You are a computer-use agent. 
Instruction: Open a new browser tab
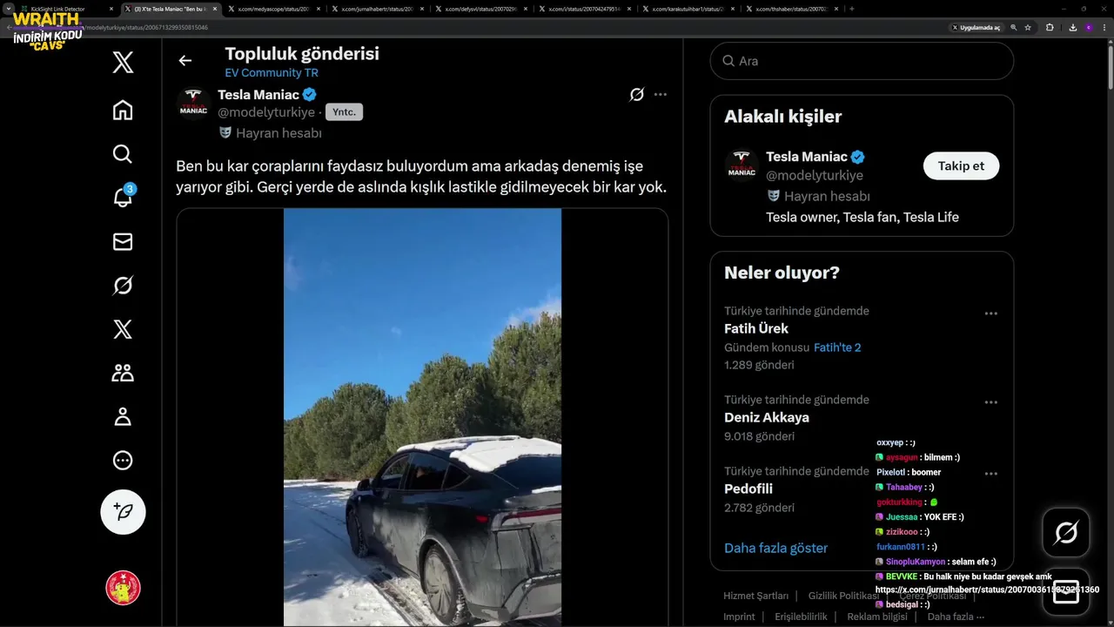tap(851, 9)
